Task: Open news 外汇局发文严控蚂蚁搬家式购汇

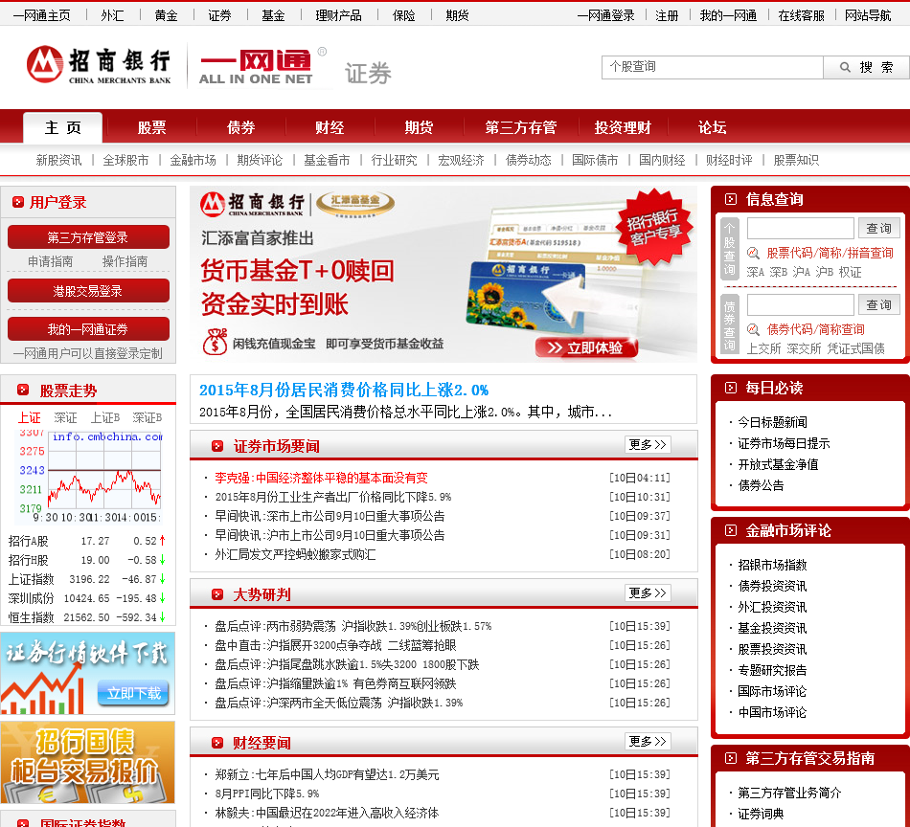Action: coord(295,554)
